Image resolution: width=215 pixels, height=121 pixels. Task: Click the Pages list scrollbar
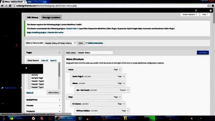pos(59,70)
